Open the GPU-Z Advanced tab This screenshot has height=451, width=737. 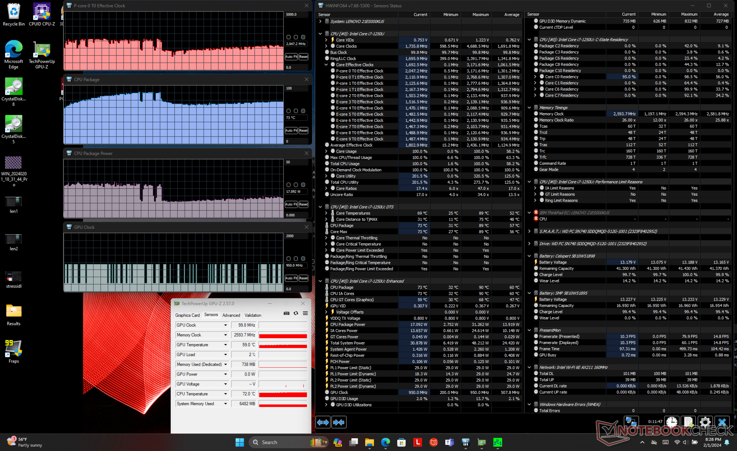coord(231,315)
